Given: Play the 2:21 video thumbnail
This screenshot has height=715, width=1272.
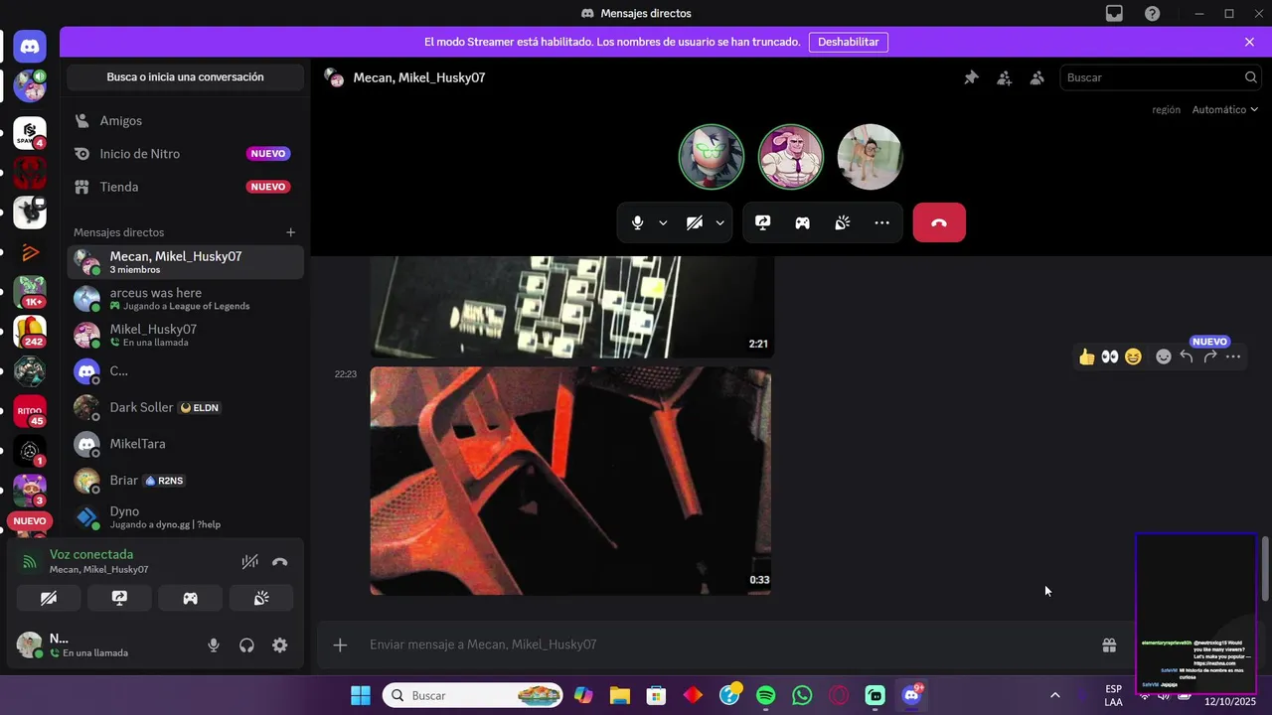Looking at the screenshot, I should coord(570,307).
